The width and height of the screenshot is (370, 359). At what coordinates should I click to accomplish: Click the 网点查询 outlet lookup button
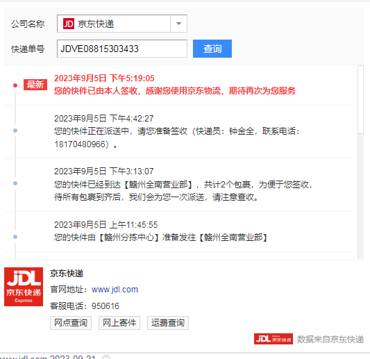coord(71,323)
